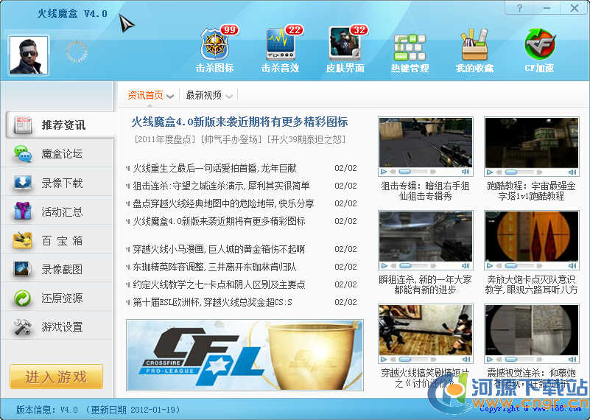This screenshot has height=420, width=590.
Task: Open news 盘点穿越火线经典地图中的危险地带
Action: [x=223, y=203]
